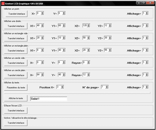Image resolution: width=156 pixels, height=130 pixels.
Task: Decrease Rayon value for cercle plein
Action: coord(88,76)
